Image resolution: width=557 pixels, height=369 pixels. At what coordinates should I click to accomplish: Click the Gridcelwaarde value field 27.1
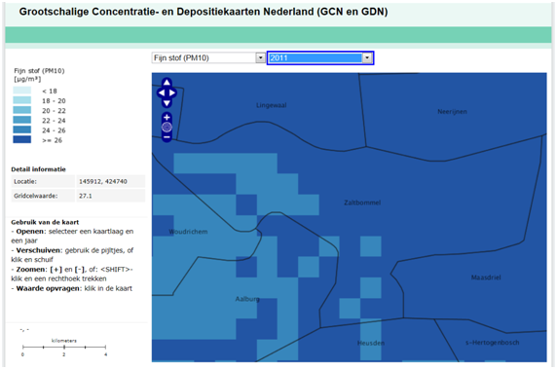111,196
